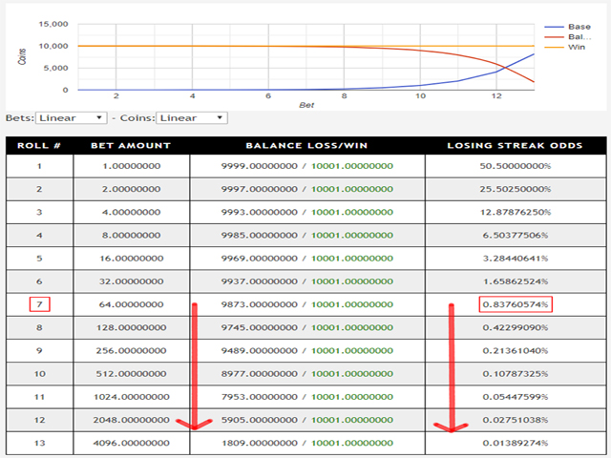This screenshot has width=611, height=458.
Task: Select bet amount 4.00000000 cell
Action: [x=132, y=212]
